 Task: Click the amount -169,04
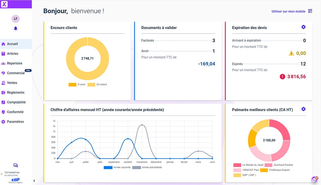pyautogui.click(x=207, y=64)
